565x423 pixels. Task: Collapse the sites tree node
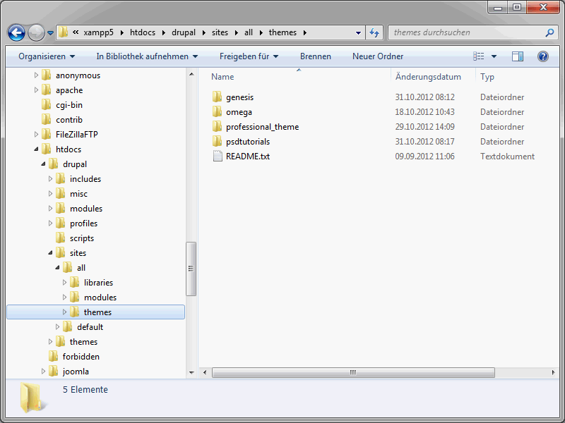pos(50,253)
